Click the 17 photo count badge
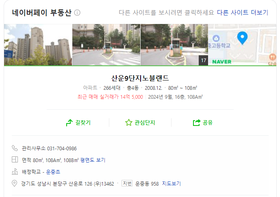280x197 pixels. (x=203, y=61)
